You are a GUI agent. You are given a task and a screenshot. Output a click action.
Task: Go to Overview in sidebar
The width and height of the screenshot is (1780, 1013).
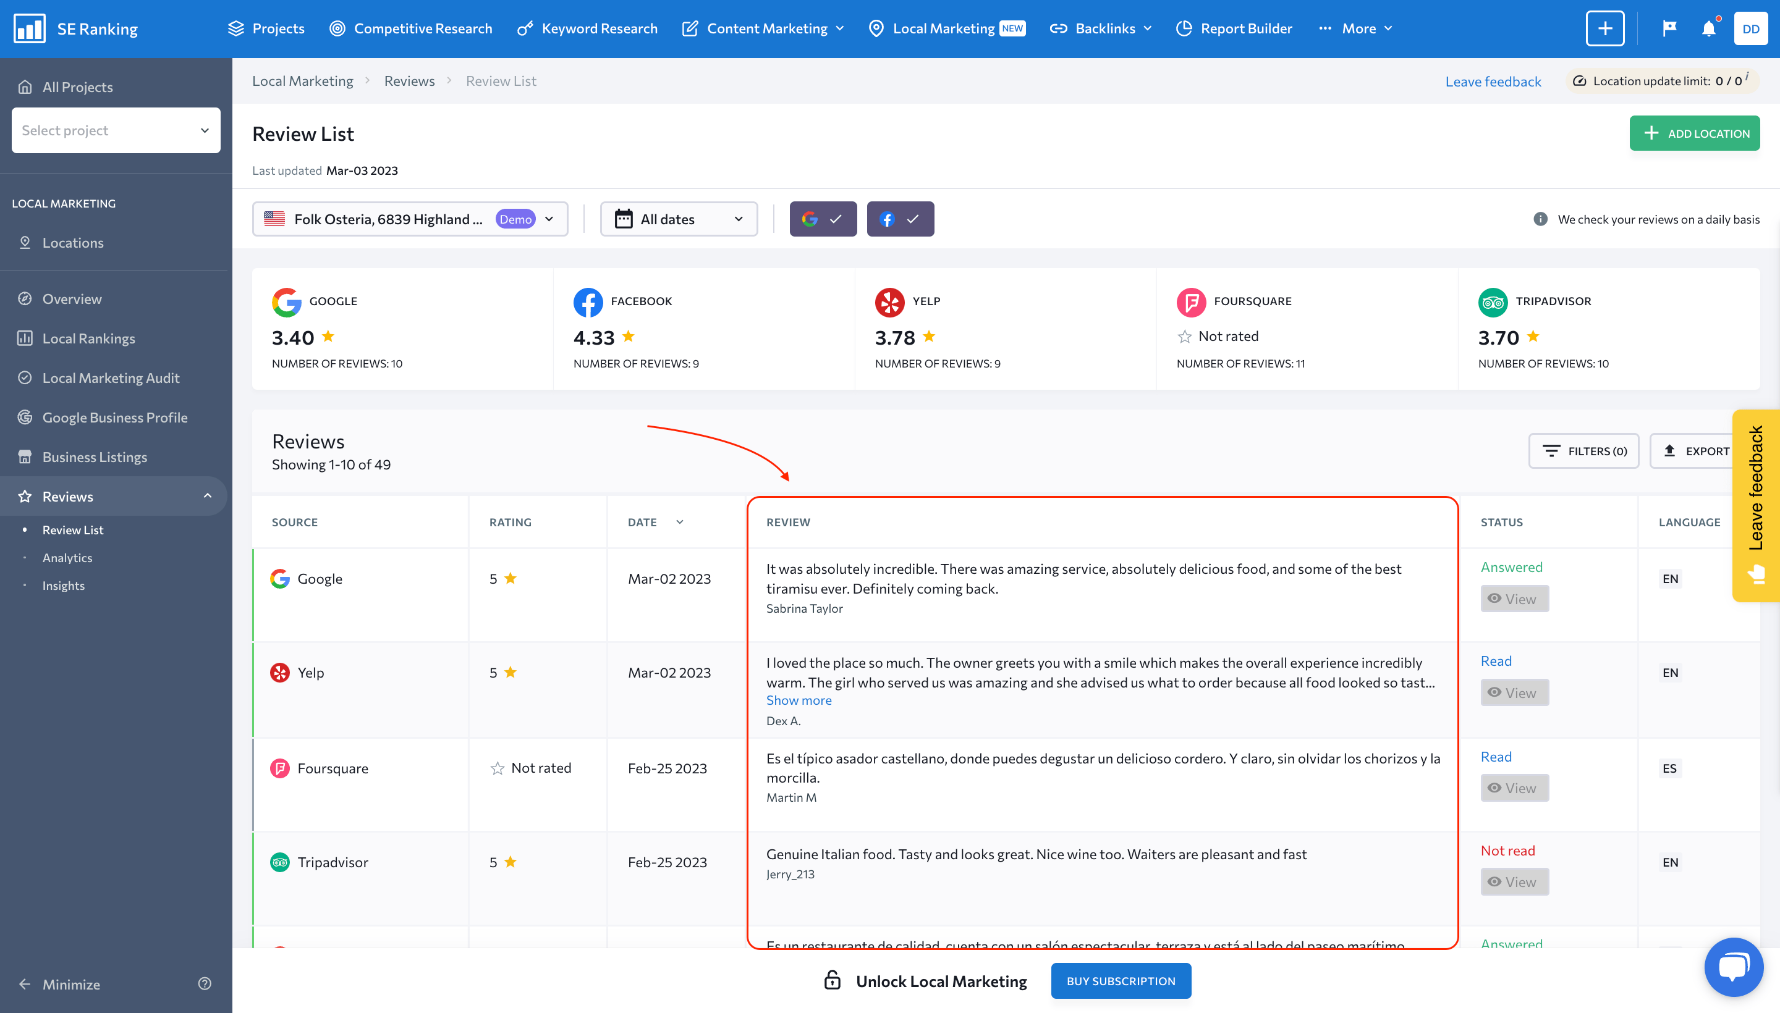72,299
